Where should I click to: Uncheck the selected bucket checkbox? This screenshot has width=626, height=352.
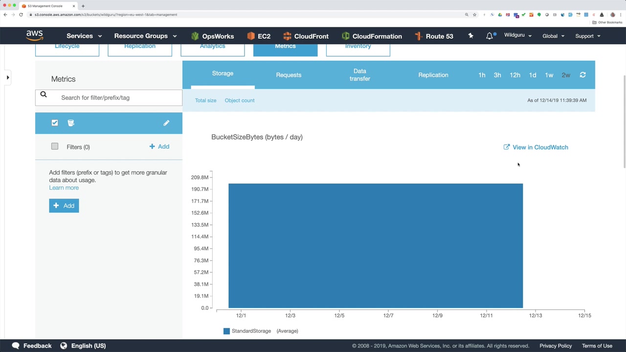point(55,123)
